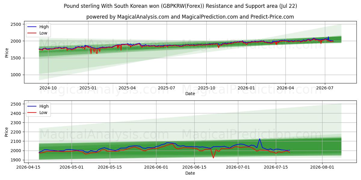Click the 2026-07-01 tick label on bottom chart

[238, 168]
